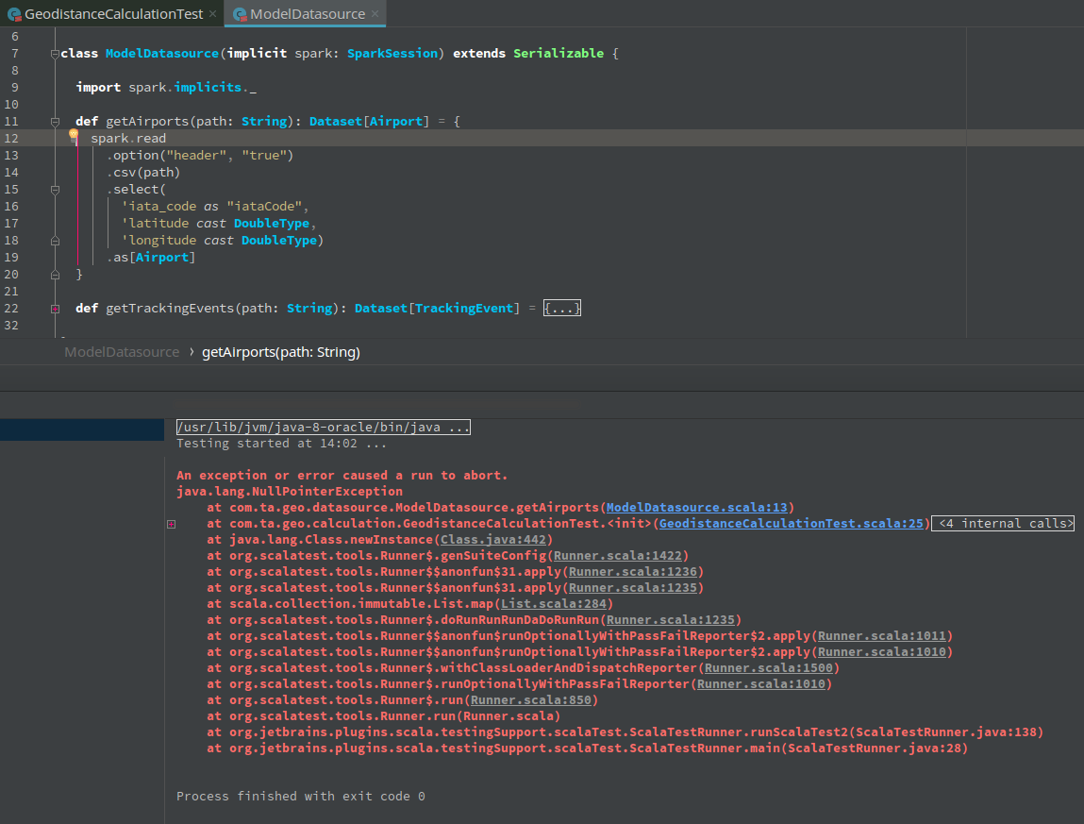The height and width of the screenshot is (824, 1084).
Task: Switch to the ModelDatasource tab
Action: [x=307, y=14]
